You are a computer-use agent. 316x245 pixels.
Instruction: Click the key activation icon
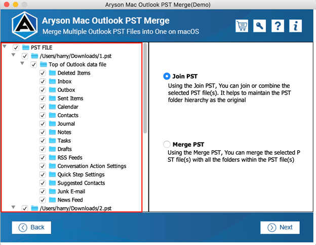click(x=259, y=26)
